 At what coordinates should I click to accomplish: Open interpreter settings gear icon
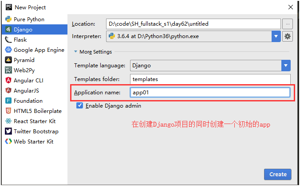(x=288, y=36)
